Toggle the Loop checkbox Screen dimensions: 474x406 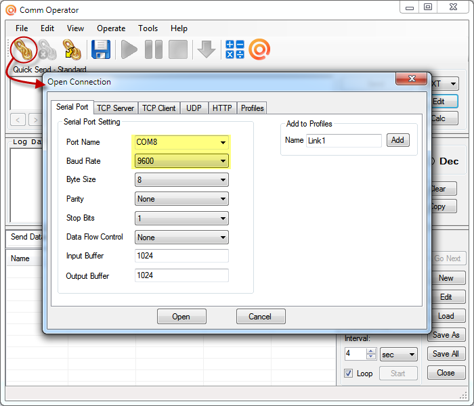(x=348, y=374)
